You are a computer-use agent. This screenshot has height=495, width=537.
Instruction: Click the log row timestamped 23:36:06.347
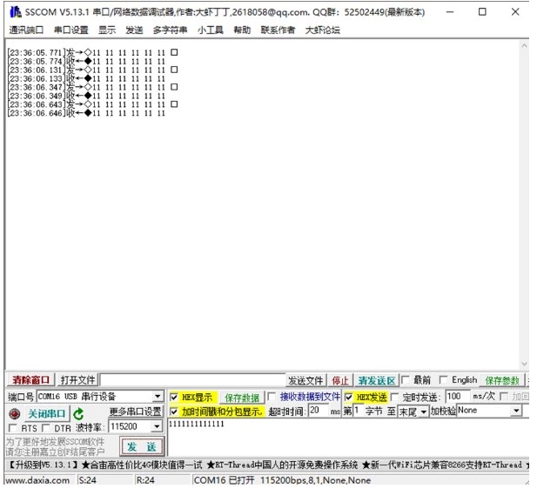click(92, 87)
